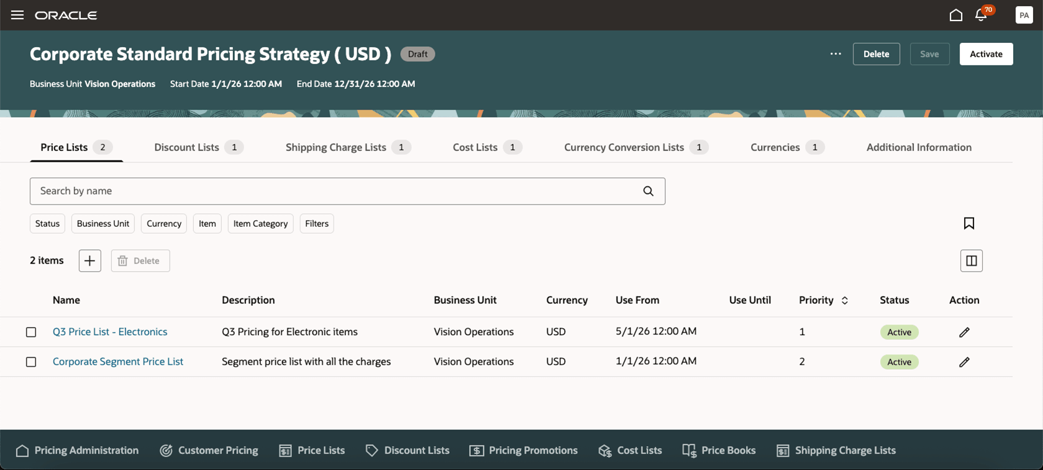Click the search magnifier icon
Image resolution: width=1043 pixels, height=470 pixels.
pyautogui.click(x=649, y=191)
